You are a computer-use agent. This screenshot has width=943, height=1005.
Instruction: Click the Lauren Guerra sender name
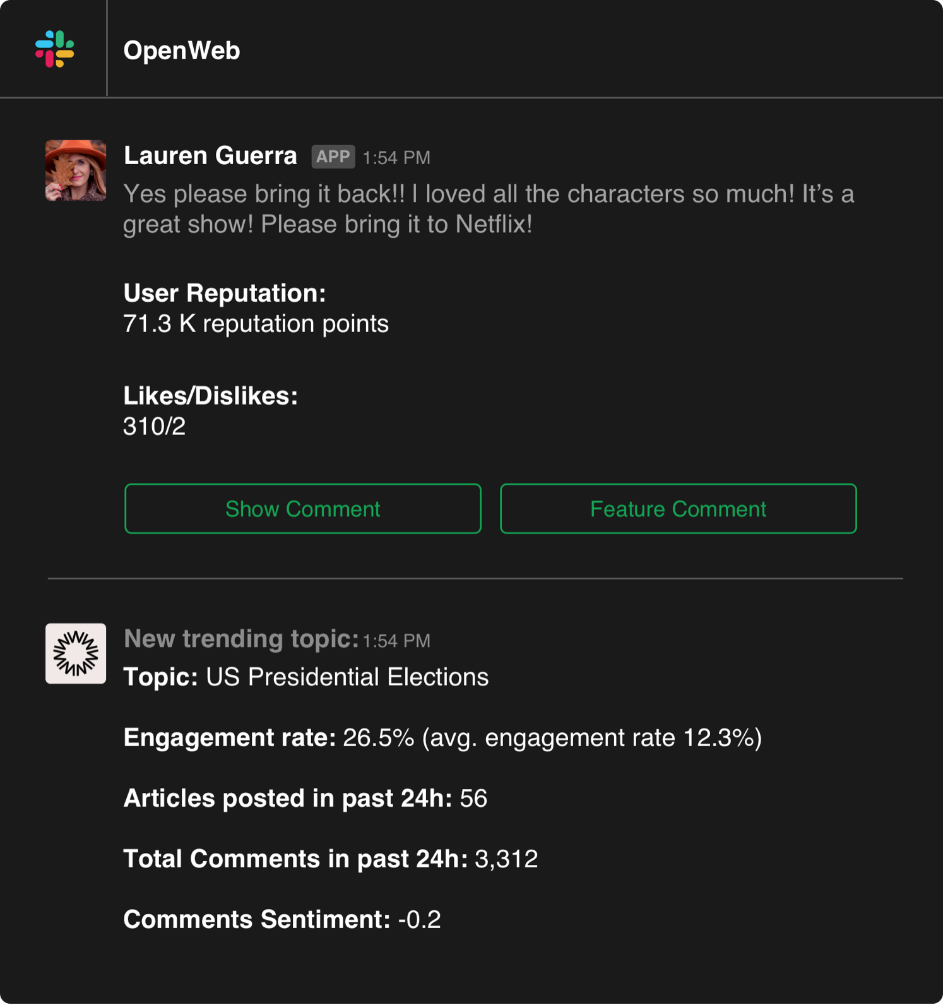click(x=210, y=155)
